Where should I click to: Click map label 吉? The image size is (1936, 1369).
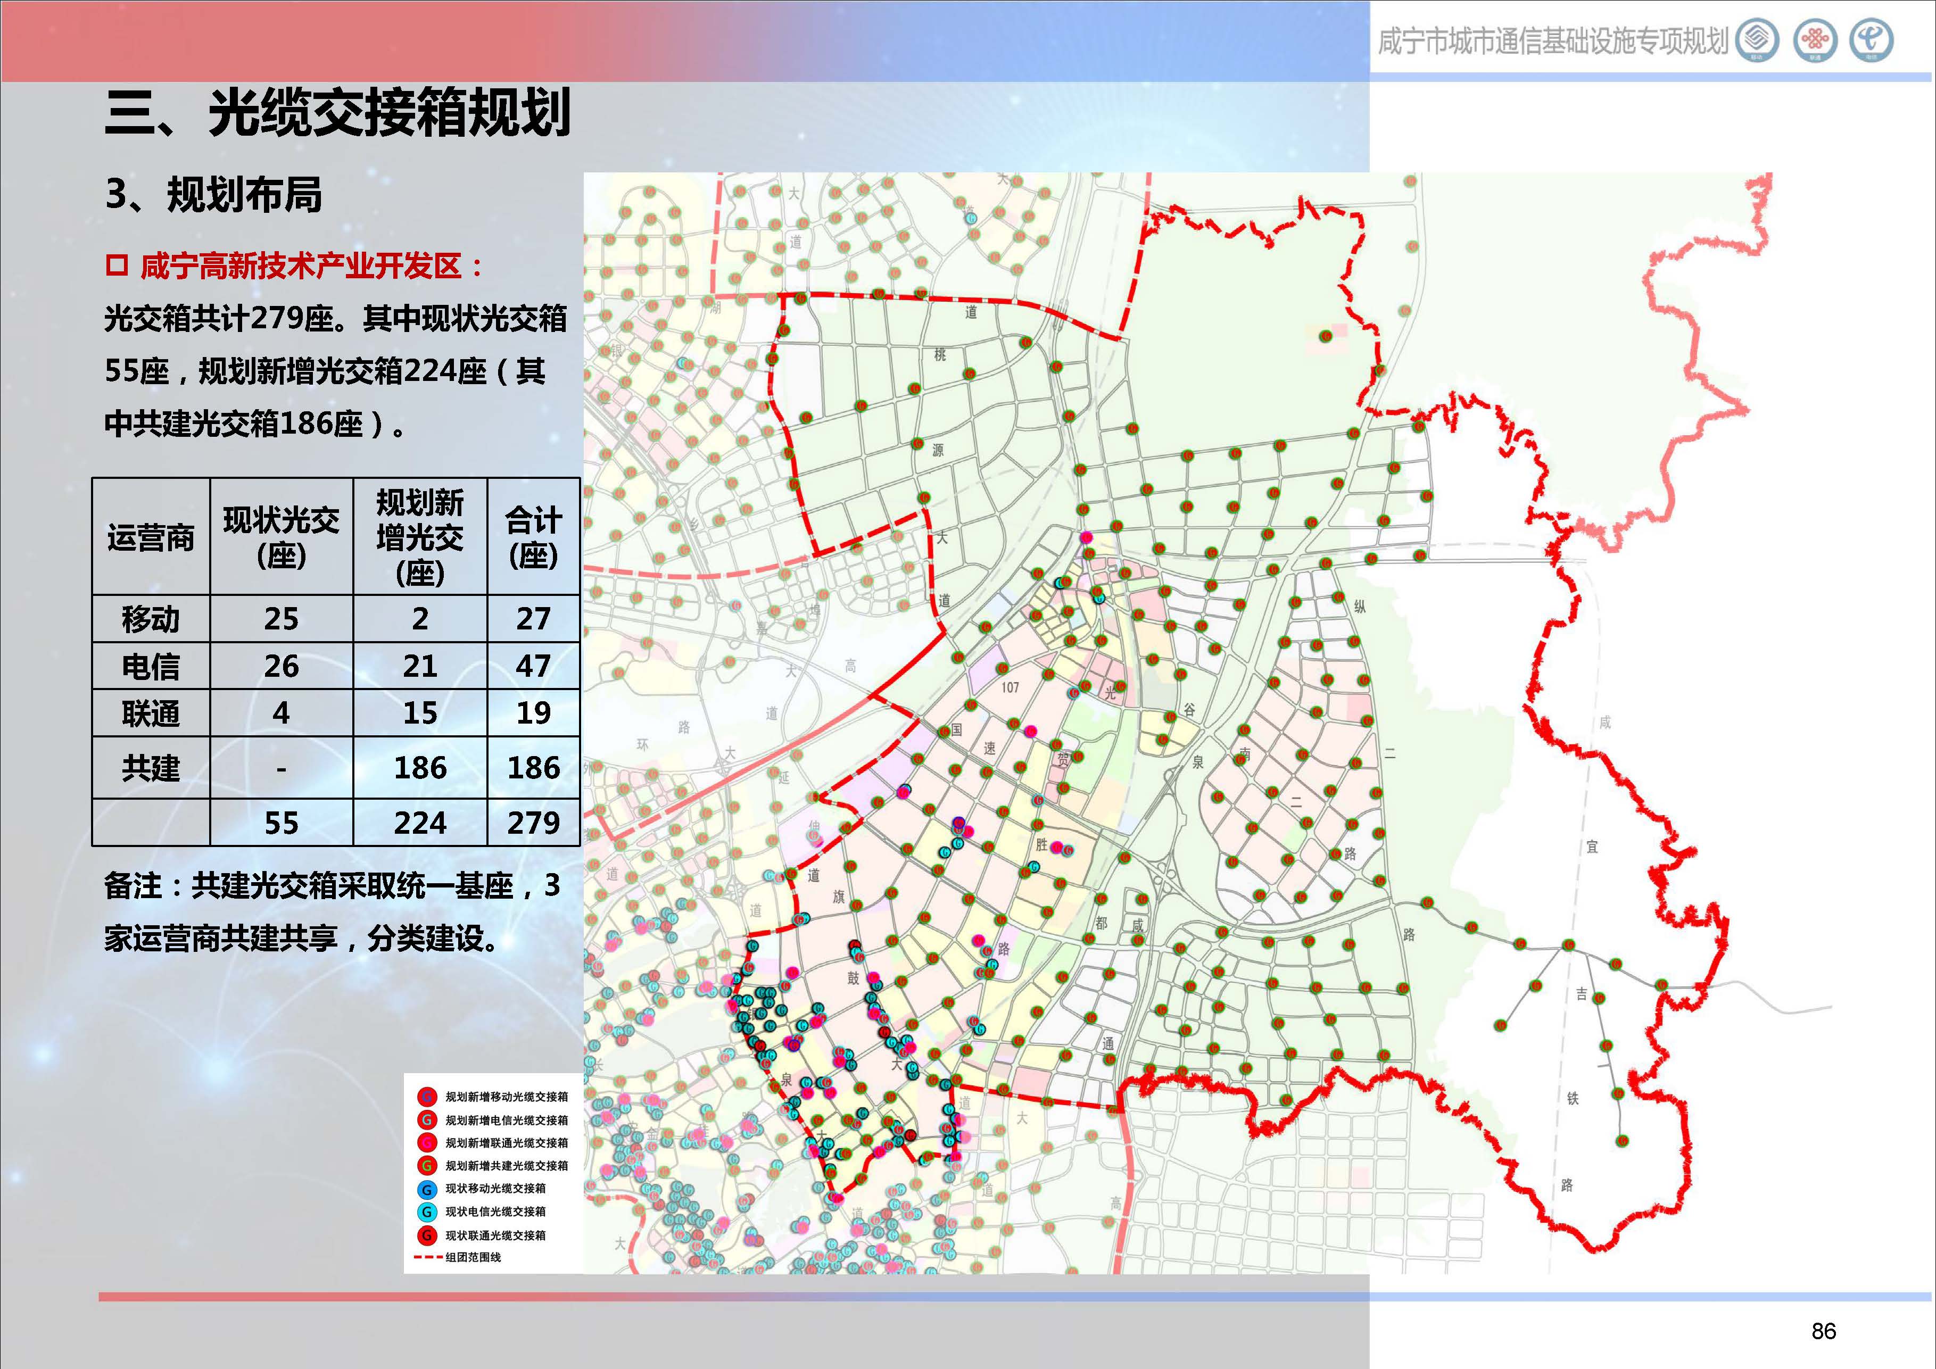(1582, 995)
